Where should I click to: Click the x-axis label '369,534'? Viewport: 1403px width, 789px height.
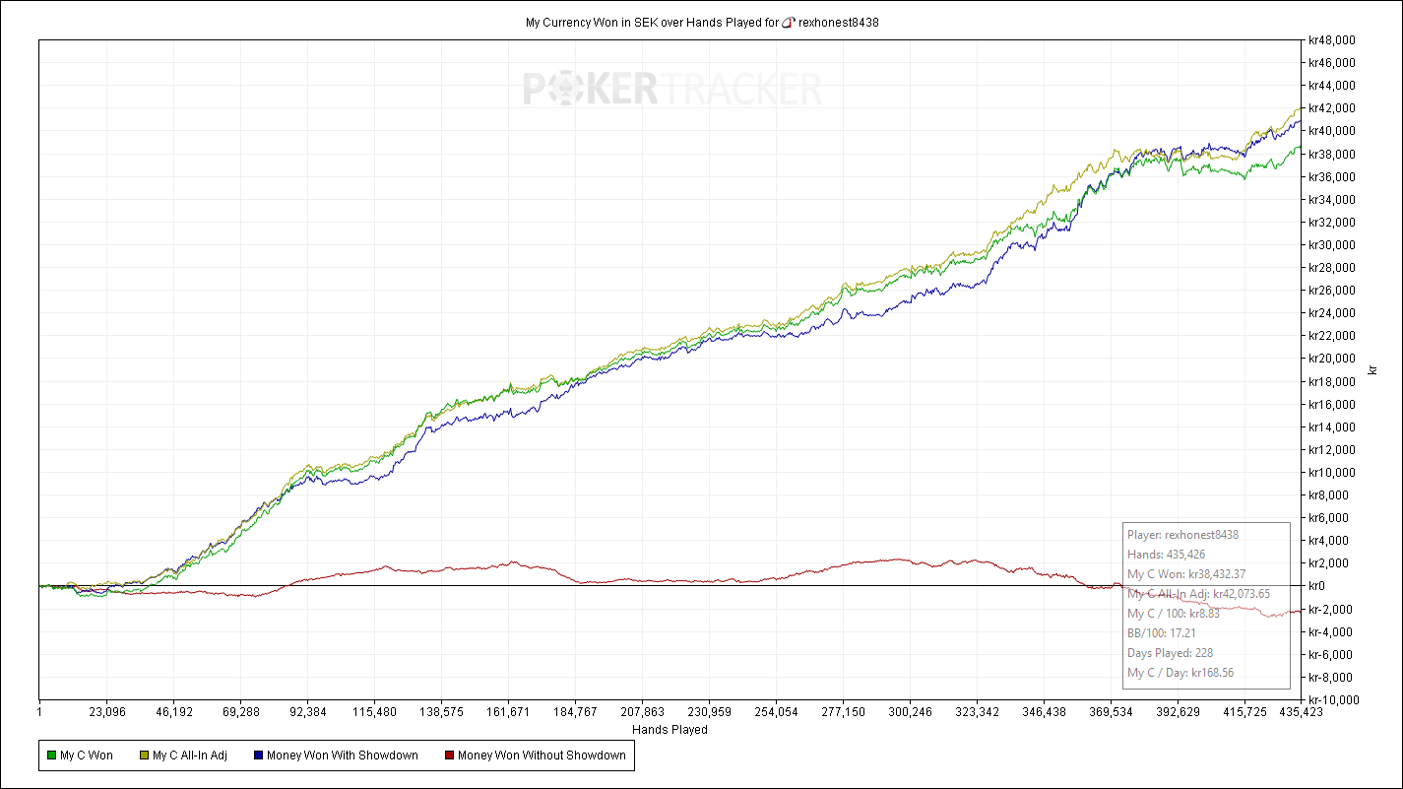coord(1112,711)
